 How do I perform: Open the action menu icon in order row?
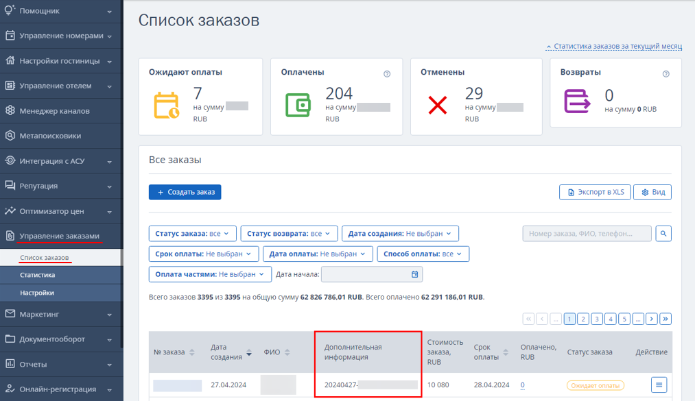click(x=659, y=385)
